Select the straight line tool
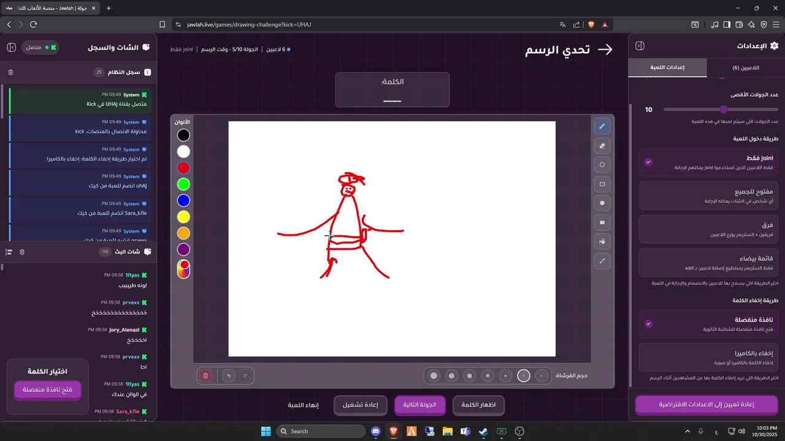 [602, 261]
